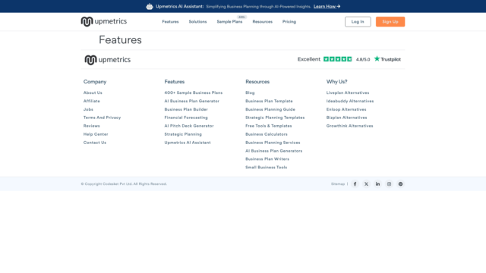This screenshot has width=486, height=273.
Task: Go to Pricing in top navigation
Action: click(x=289, y=22)
